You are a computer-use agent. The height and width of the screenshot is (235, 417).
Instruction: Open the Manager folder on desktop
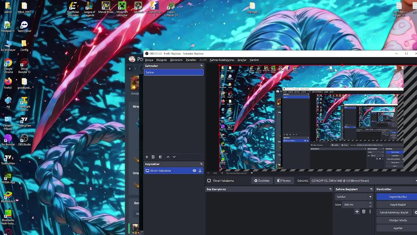pyautogui.click(x=252, y=8)
